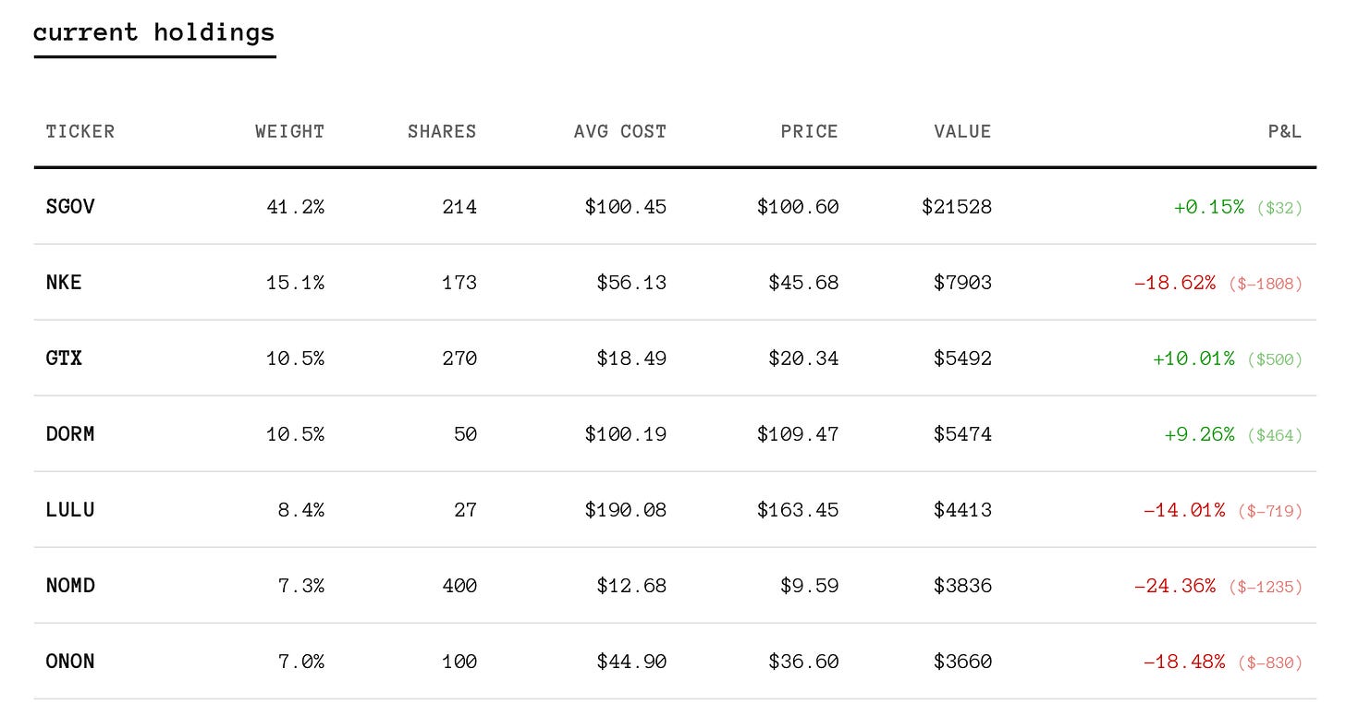Screen dimensions: 1346x717
Task: Click the PRICE column header
Action: 809,131
